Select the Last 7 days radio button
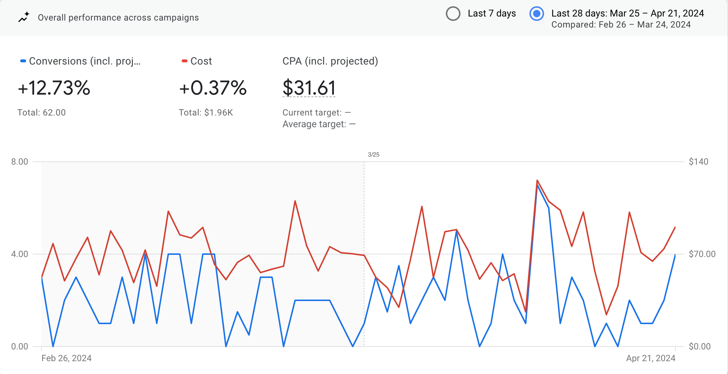The width and height of the screenshot is (728, 374). point(453,14)
